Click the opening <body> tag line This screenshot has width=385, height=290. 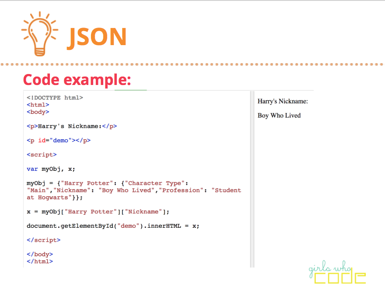38,112
